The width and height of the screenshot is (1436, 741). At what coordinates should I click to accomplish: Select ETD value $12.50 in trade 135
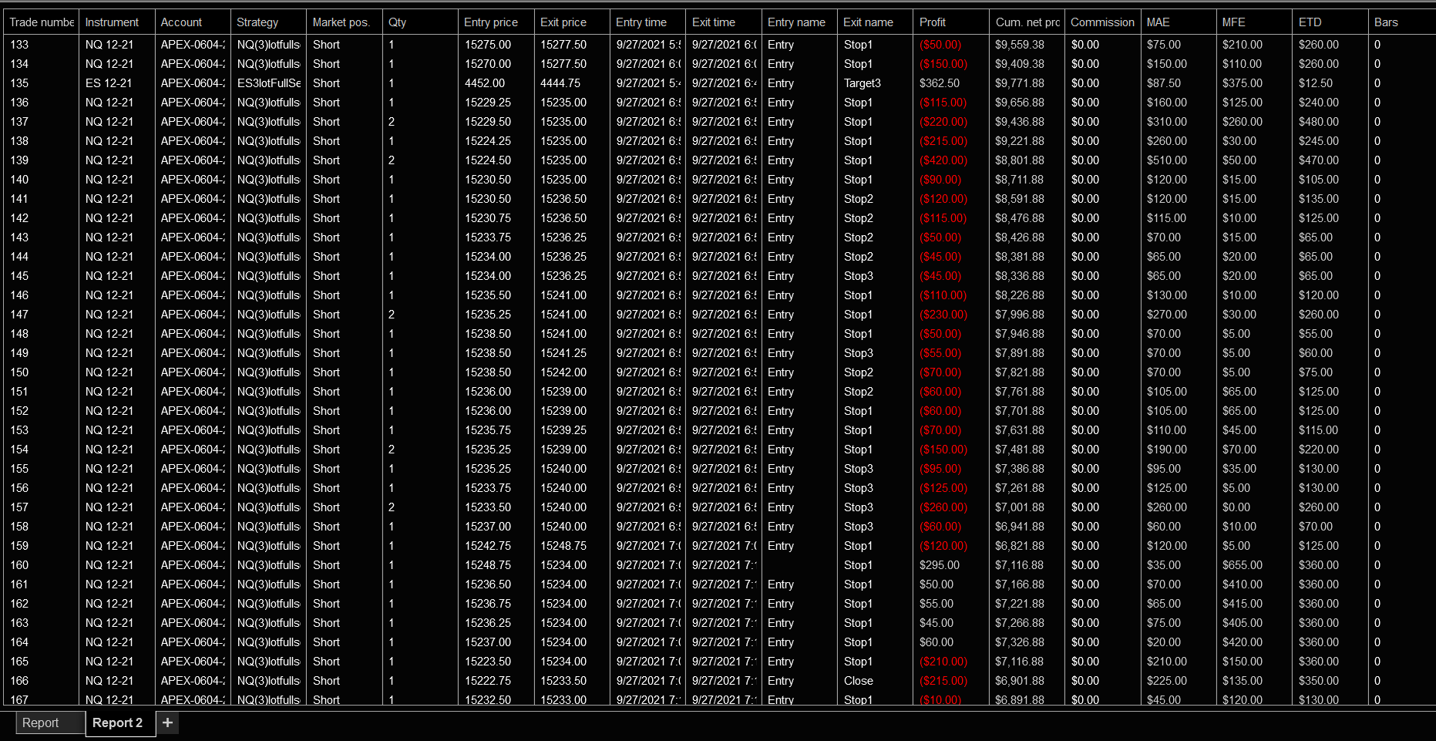(1316, 83)
